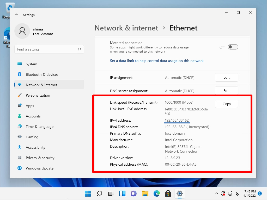Click the Bluetooth icon in sidebar
Viewport: 267px width, 200px height.
[x=20, y=74]
